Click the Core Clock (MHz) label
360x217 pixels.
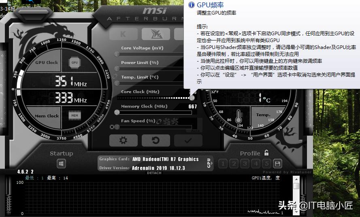(x=140, y=91)
